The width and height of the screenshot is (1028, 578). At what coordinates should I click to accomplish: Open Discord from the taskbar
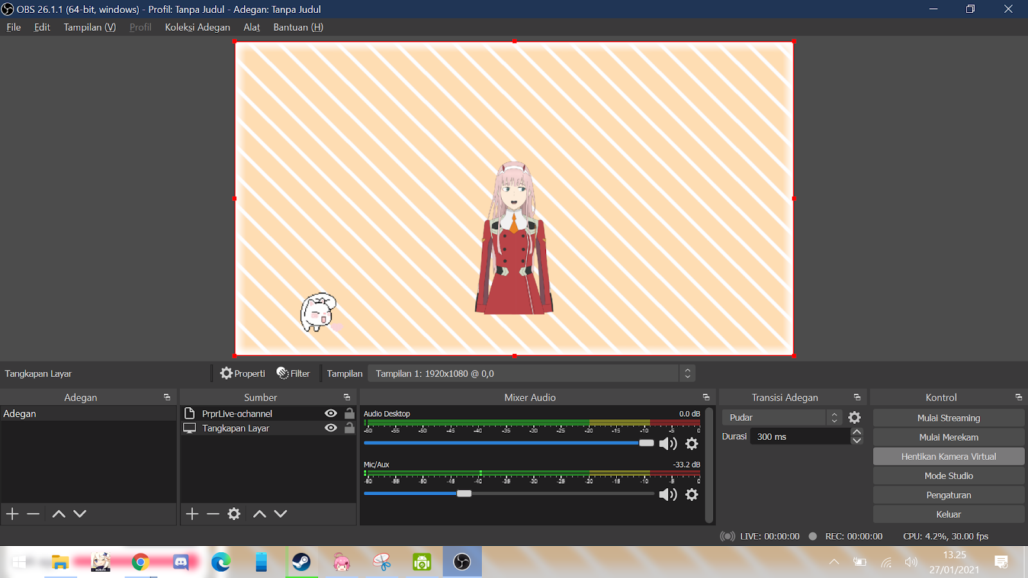[x=181, y=562]
